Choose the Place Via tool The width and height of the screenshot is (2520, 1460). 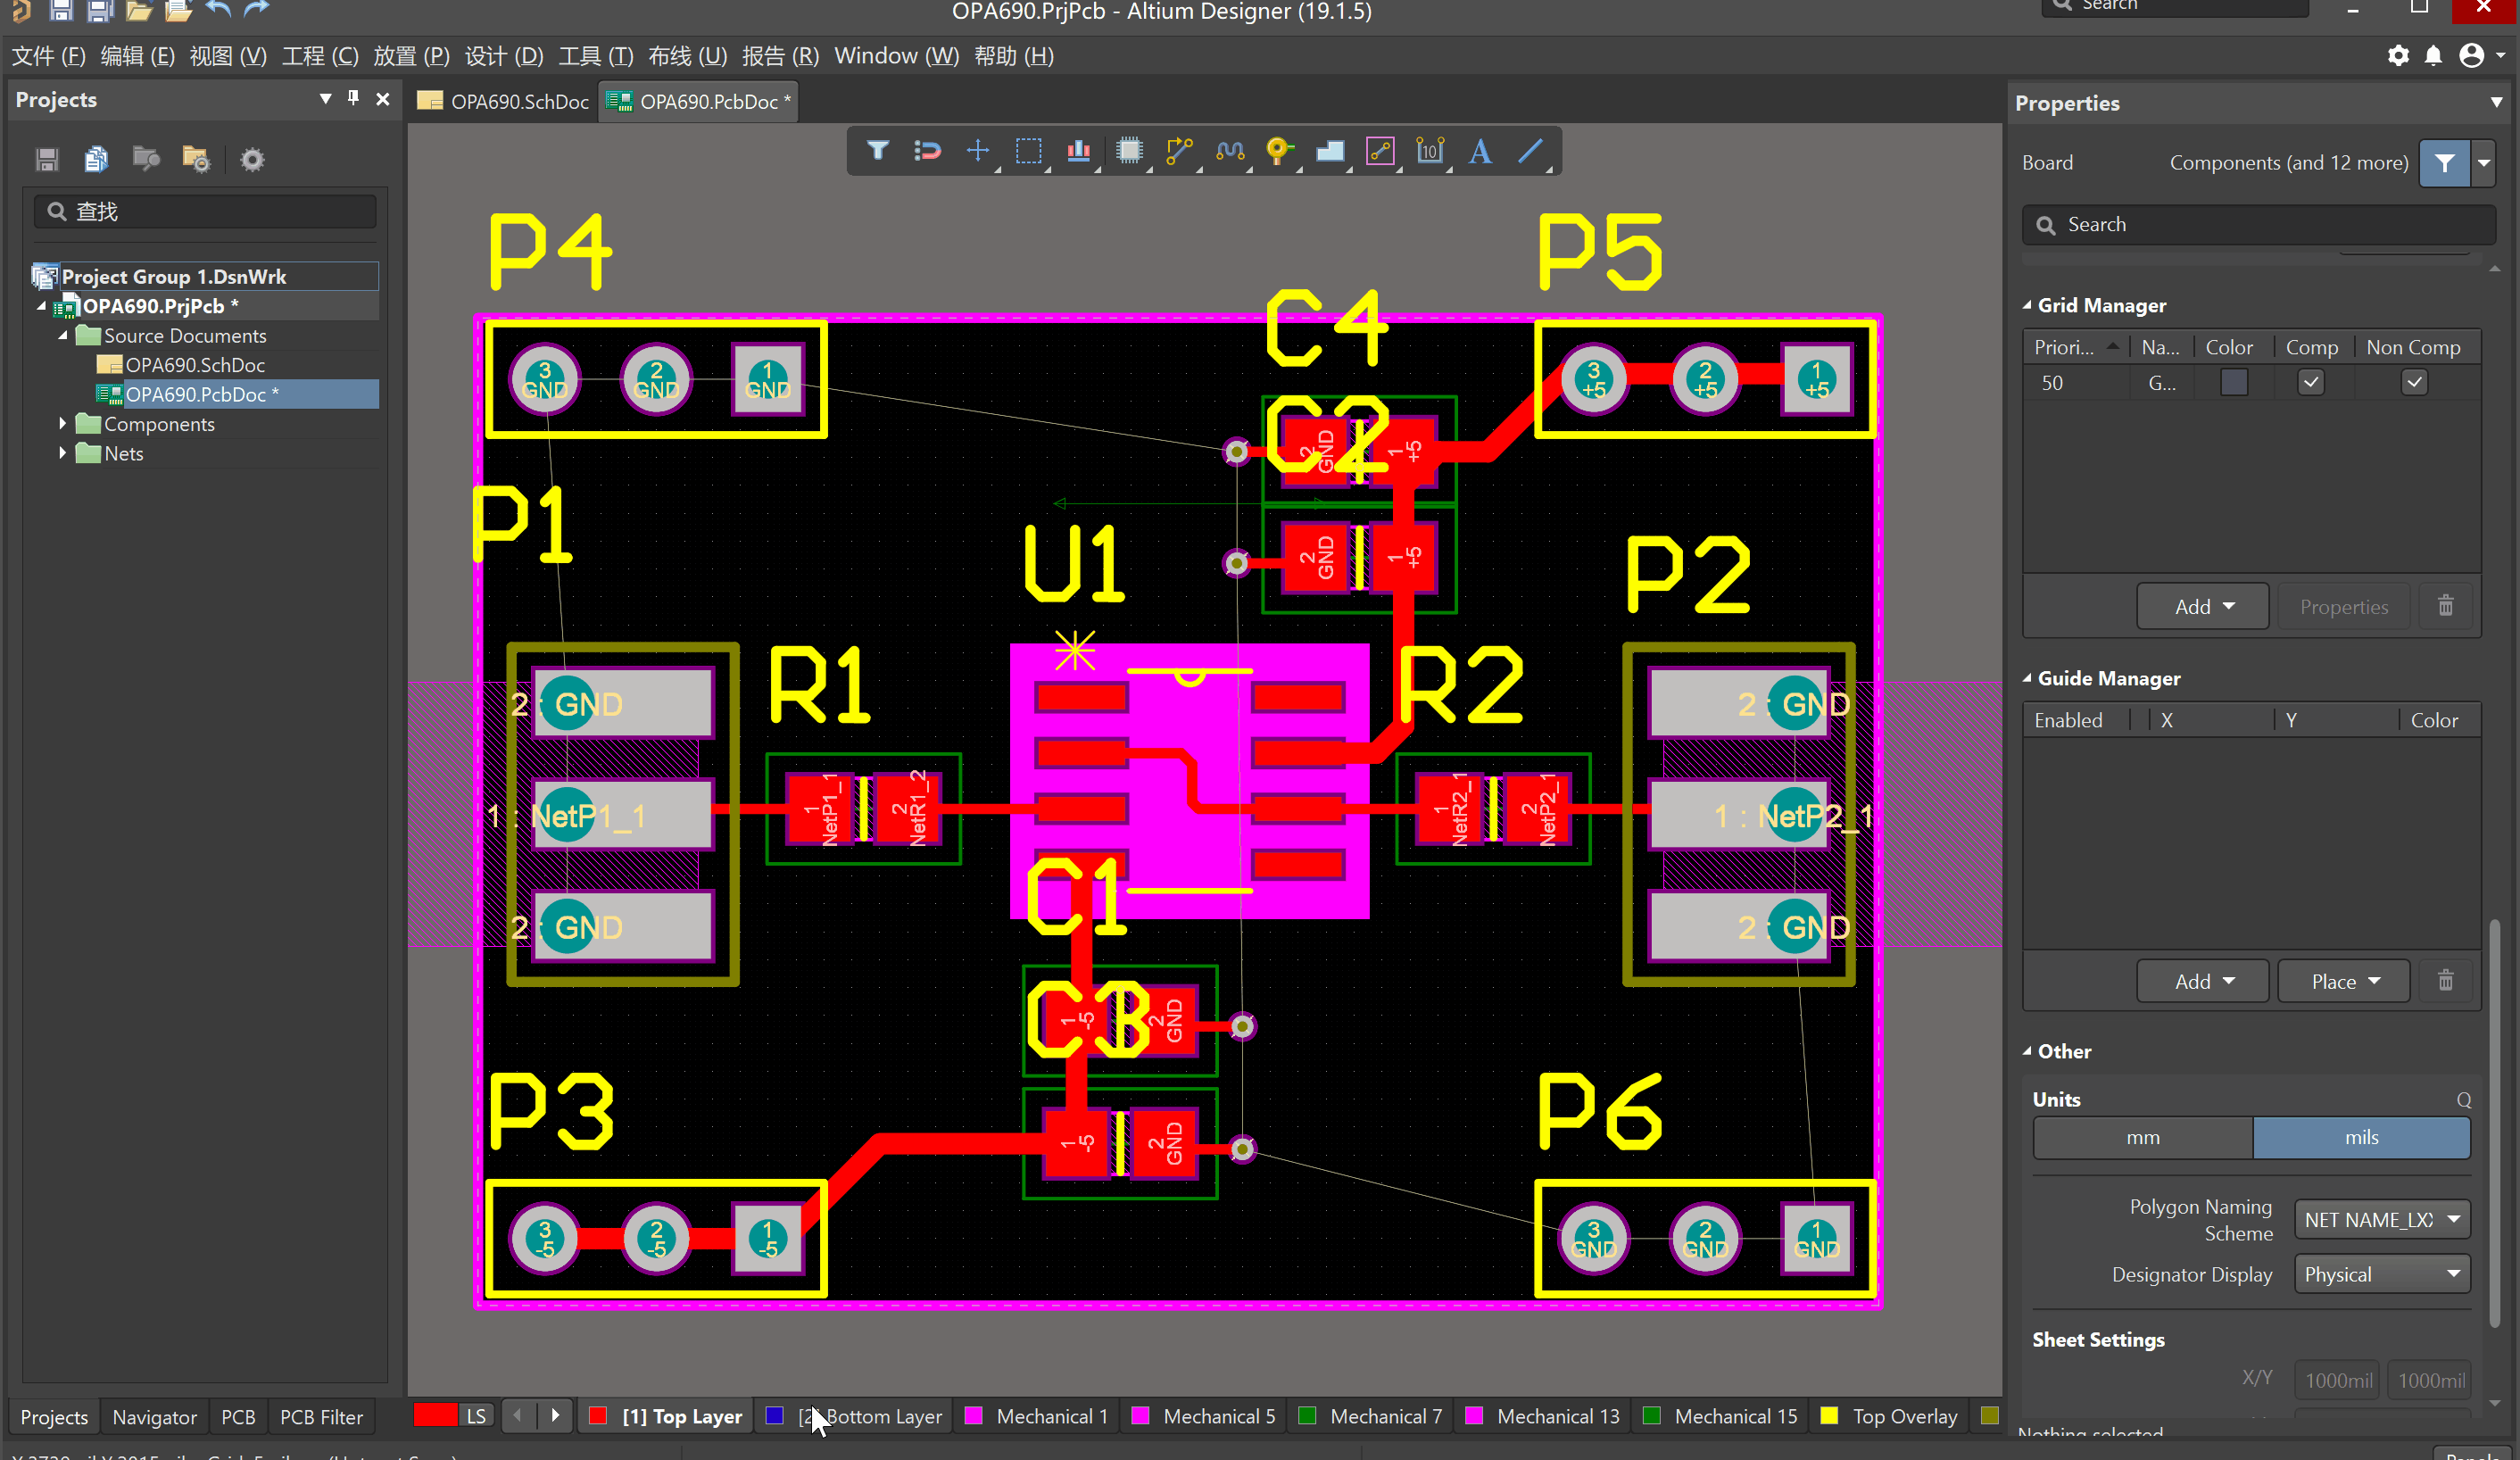(1278, 151)
